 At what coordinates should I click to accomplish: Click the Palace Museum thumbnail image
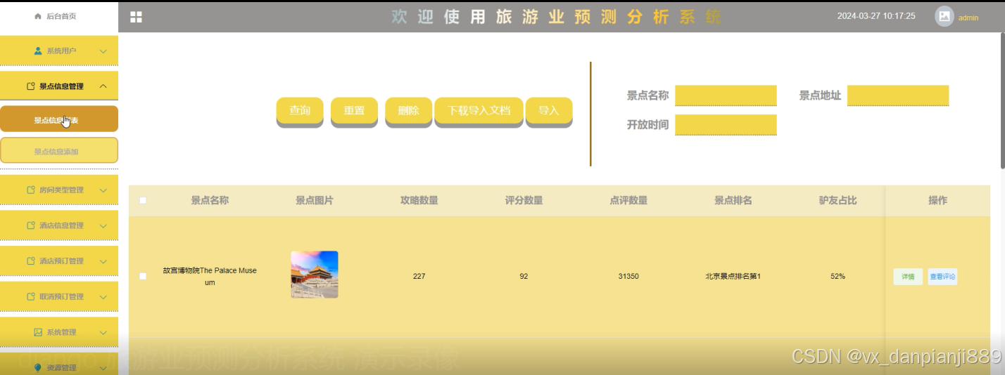(x=315, y=275)
